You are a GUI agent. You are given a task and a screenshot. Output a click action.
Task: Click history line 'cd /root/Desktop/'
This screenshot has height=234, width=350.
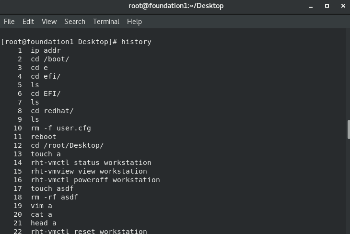[x=67, y=145]
